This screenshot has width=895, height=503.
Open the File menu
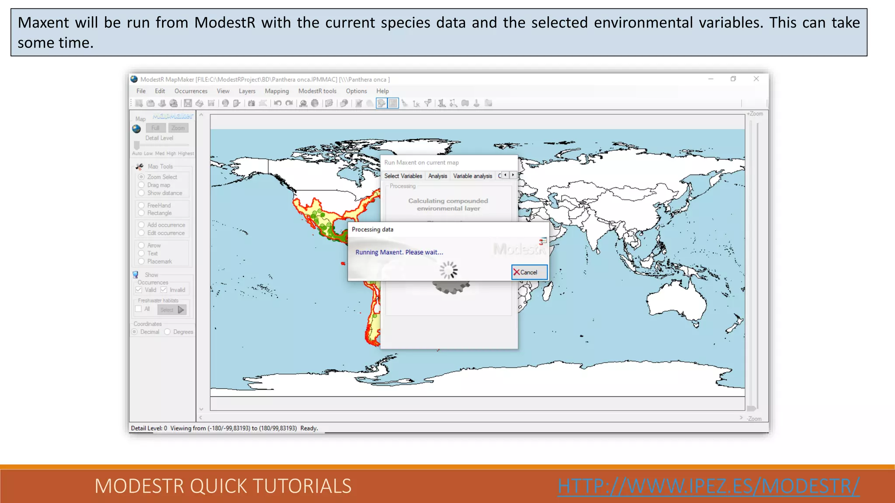point(141,91)
